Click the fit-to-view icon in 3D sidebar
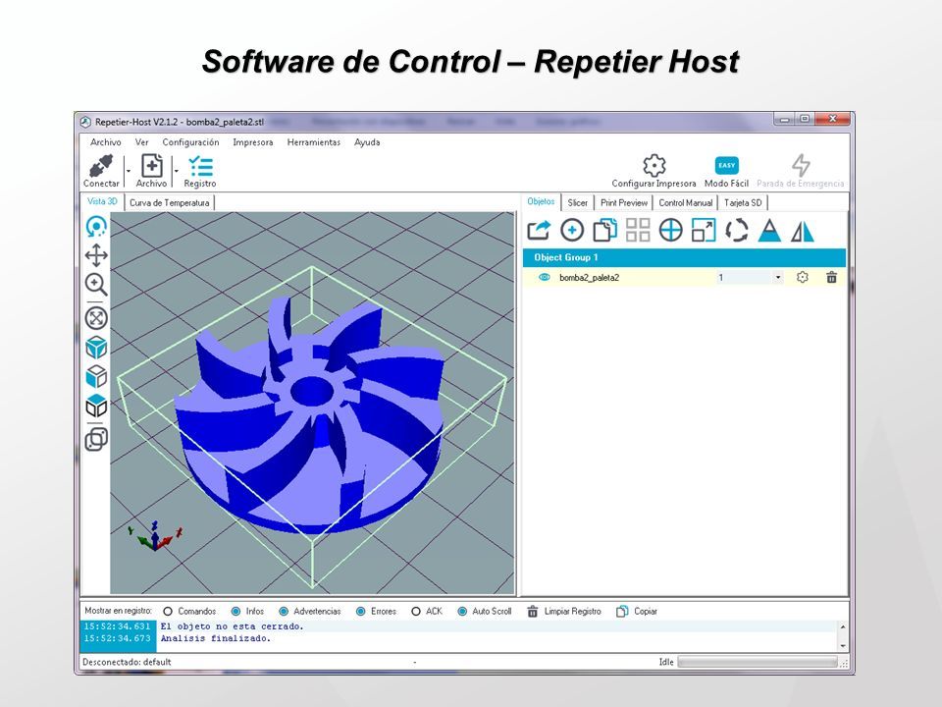The height and width of the screenshot is (707, 942). pyautogui.click(x=96, y=318)
